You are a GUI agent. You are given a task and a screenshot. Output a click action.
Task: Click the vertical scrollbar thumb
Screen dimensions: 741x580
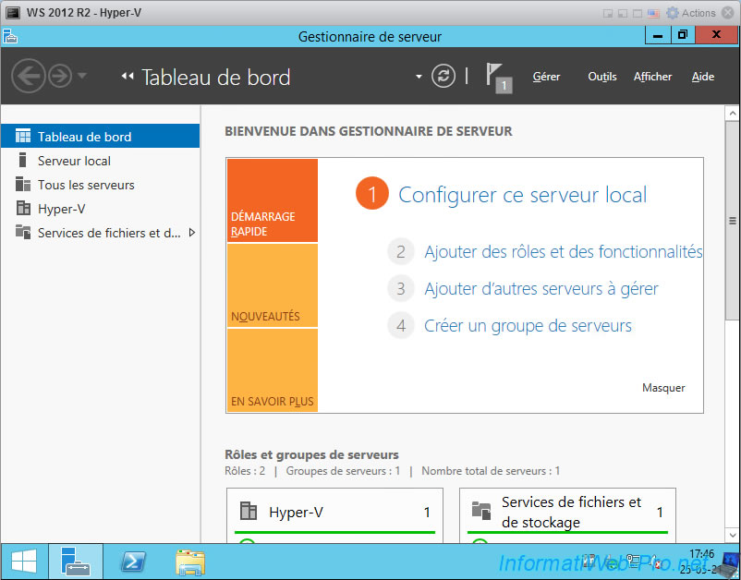(732, 221)
